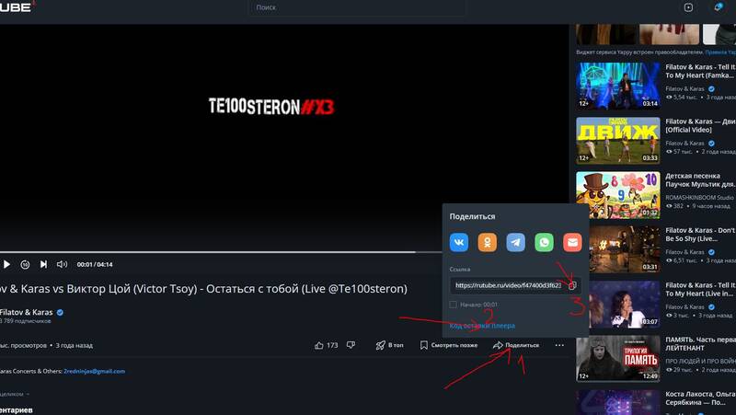Open the 'Трилогия Память' video thumbnail
Screen dimensions: 736x415
tap(617, 358)
